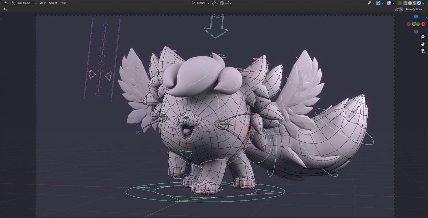
Task: Toggle X-ray display
Action: coord(399,3)
